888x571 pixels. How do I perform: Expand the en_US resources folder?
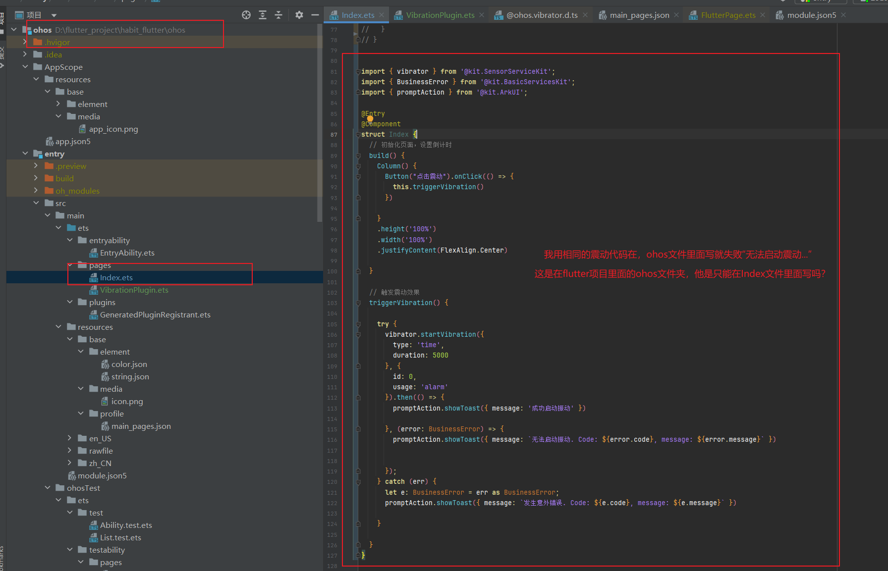click(x=69, y=438)
